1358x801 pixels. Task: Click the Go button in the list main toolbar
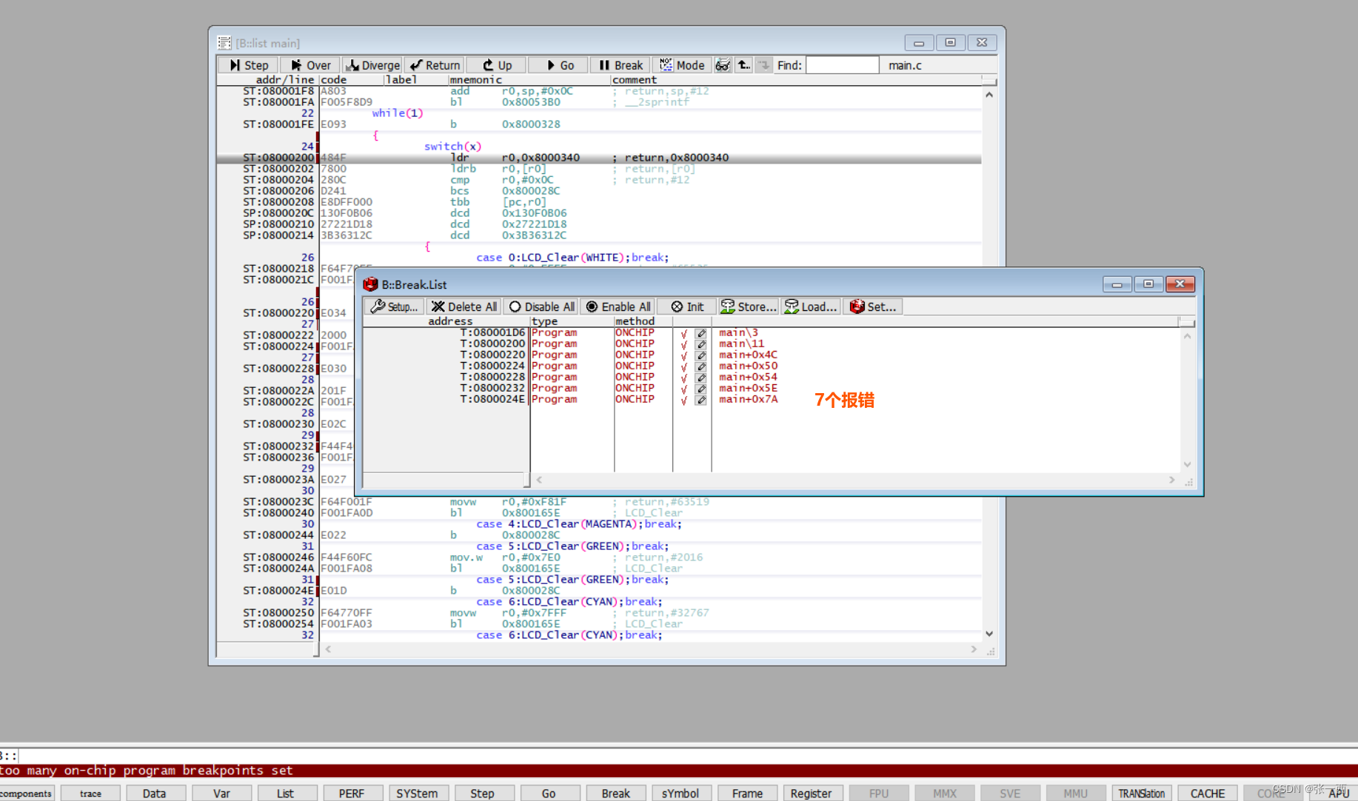tap(558, 65)
